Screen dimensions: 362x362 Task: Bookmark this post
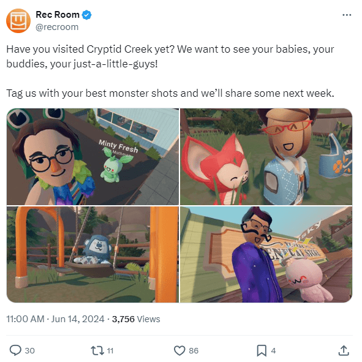[x=262, y=351]
